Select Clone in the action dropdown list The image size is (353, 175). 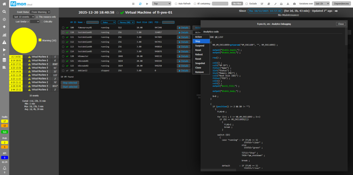[x=198, y=68]
